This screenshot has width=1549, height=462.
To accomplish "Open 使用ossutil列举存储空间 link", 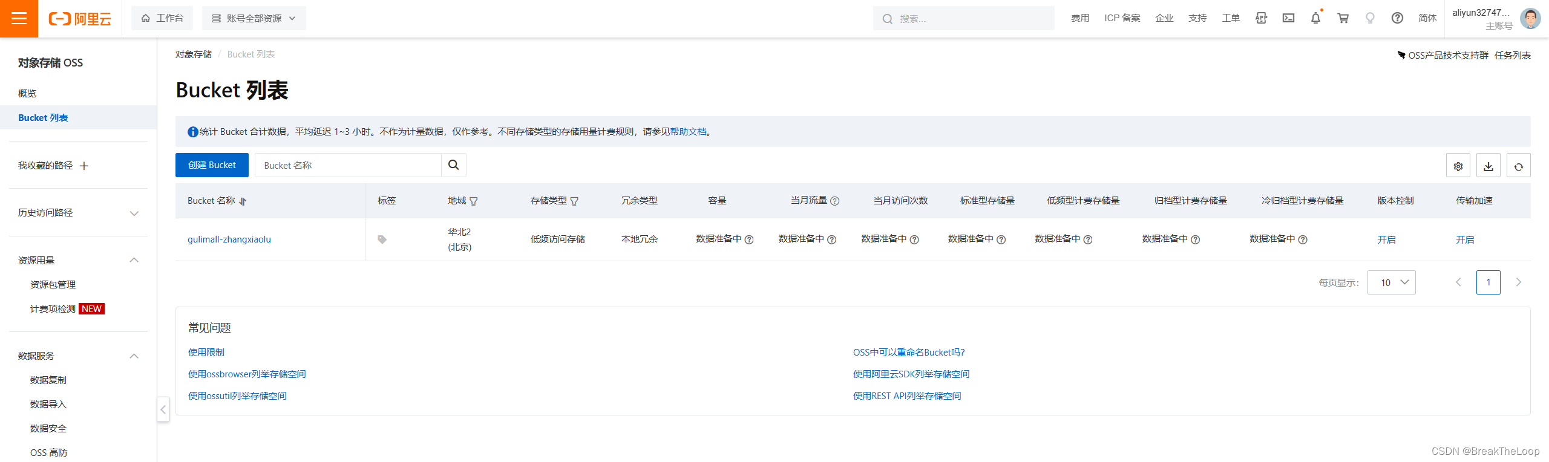I will pyautogui.click(x=237, y=395).
